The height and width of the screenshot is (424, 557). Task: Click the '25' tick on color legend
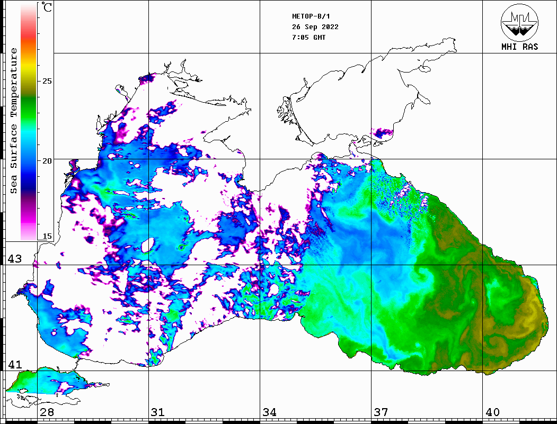pyautogui.click(x=47, y=81)
